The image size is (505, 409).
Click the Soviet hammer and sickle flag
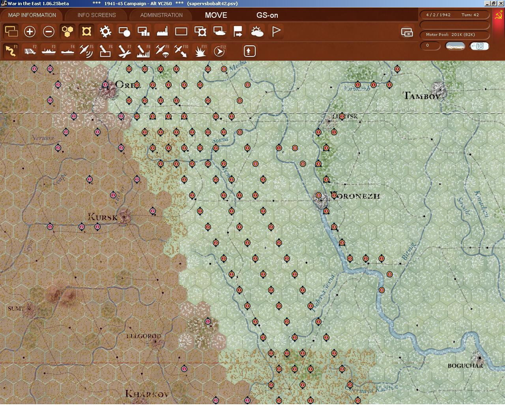(498, 17)
